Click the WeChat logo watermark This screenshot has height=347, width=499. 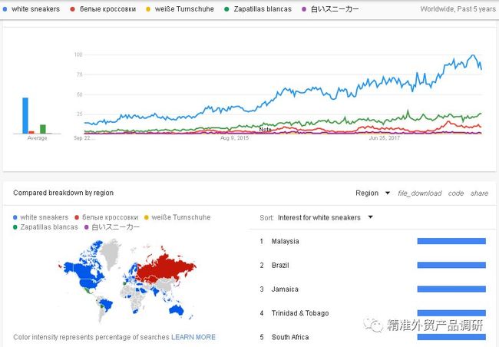(373, 325)
